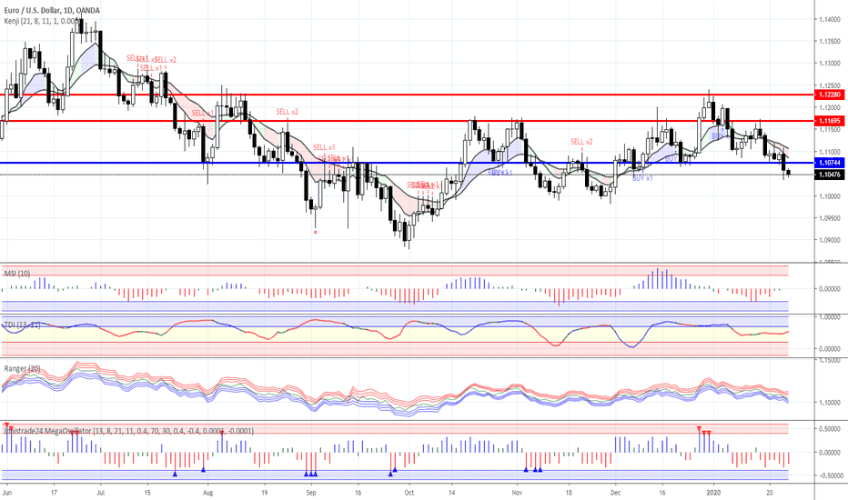Screen dimensions: 848x500
Task: Click the 1.14000 price axis label
Action: pos(828,19)
